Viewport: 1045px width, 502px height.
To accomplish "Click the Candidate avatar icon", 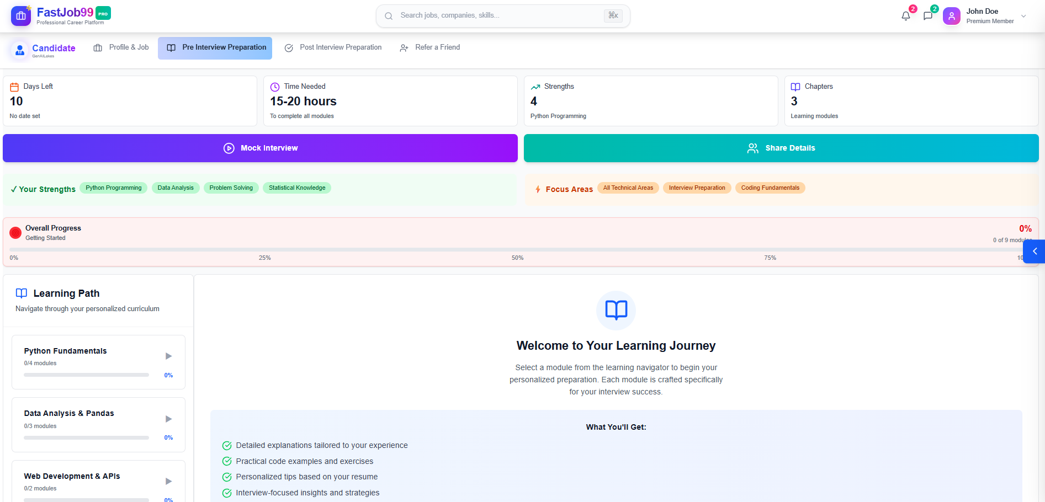I will 20,50.
